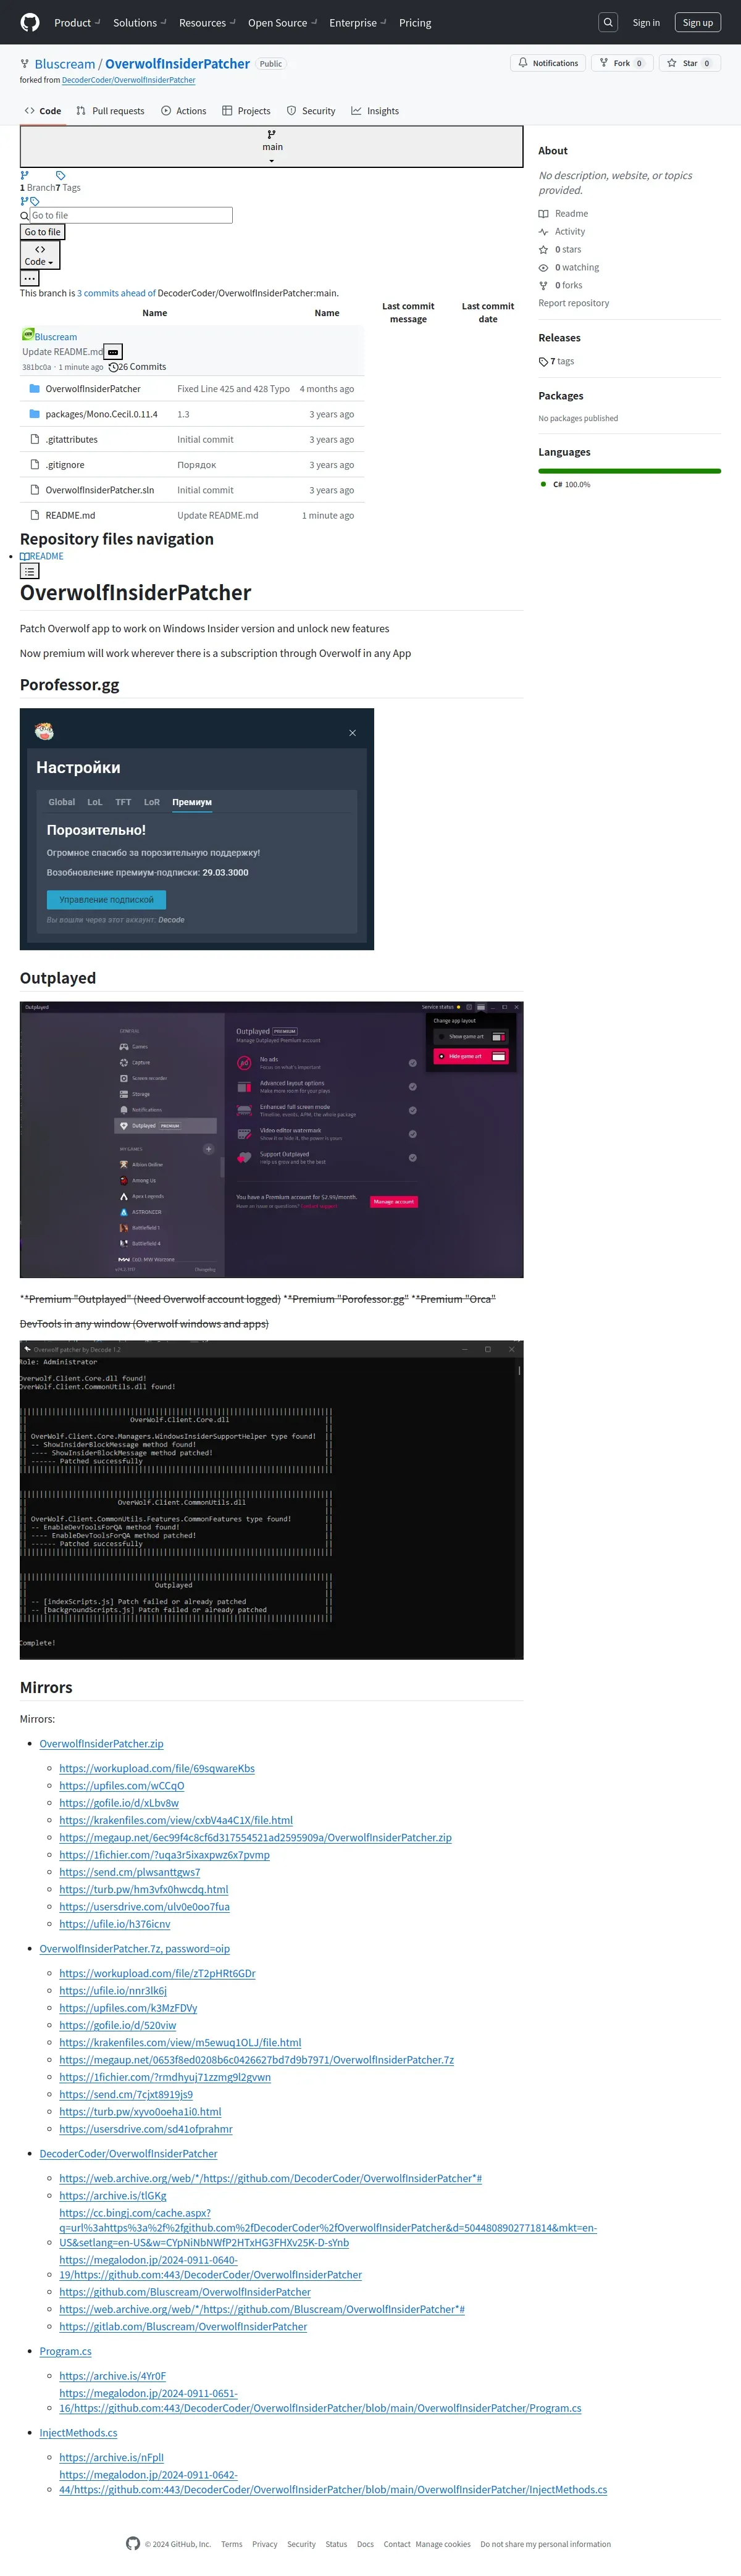Image resolution: width=741 pixels, height=2576 pixels.
Task: Click the GitHub logo in the footer
Action: coord(133,2543)
